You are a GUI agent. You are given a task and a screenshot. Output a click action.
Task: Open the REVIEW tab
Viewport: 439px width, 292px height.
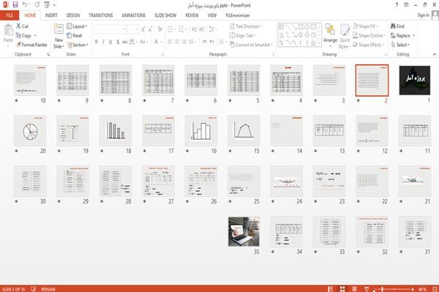click(x=192, y=15)
